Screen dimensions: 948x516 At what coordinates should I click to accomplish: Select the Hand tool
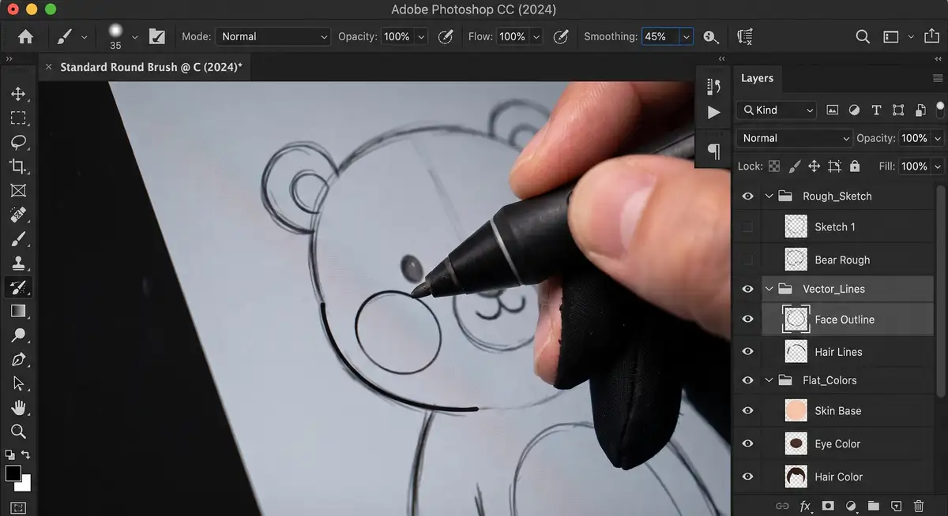(x=17, y=408)
